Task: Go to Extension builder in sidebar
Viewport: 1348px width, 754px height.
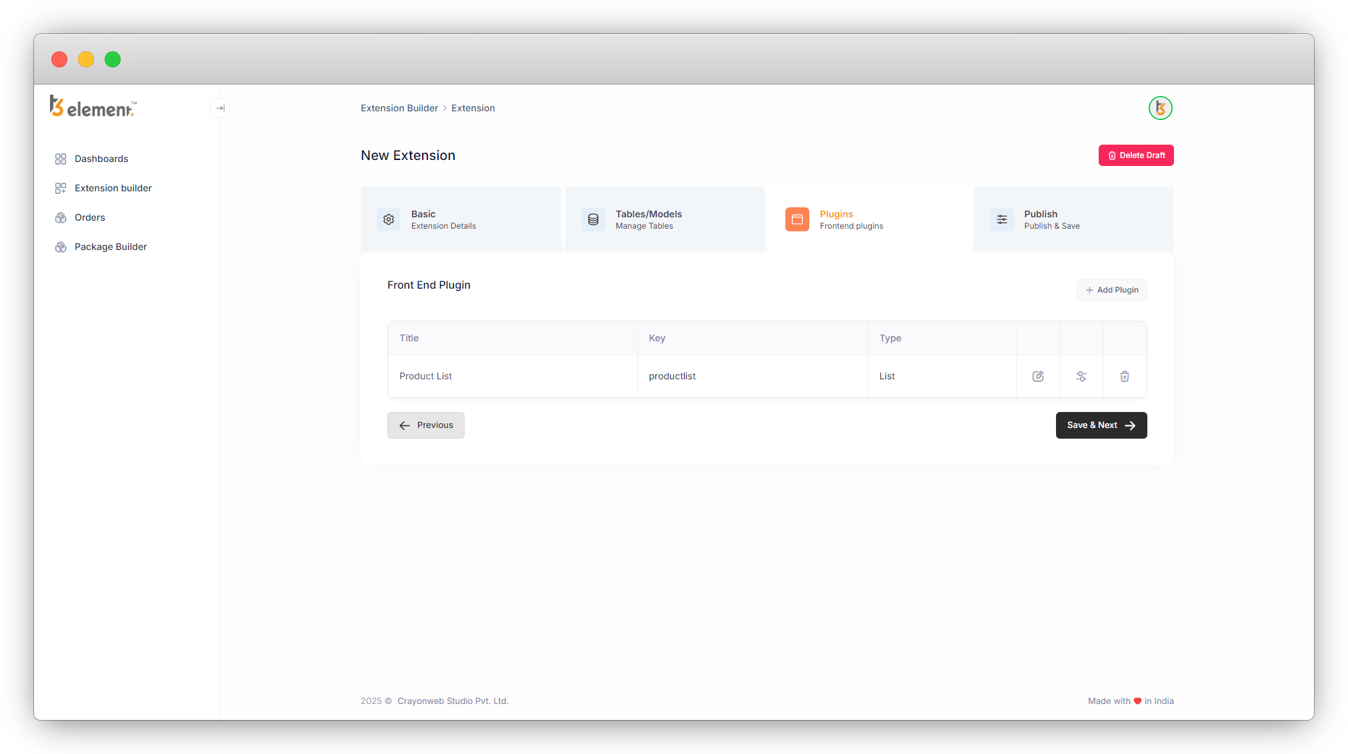Action: [113, 188]
